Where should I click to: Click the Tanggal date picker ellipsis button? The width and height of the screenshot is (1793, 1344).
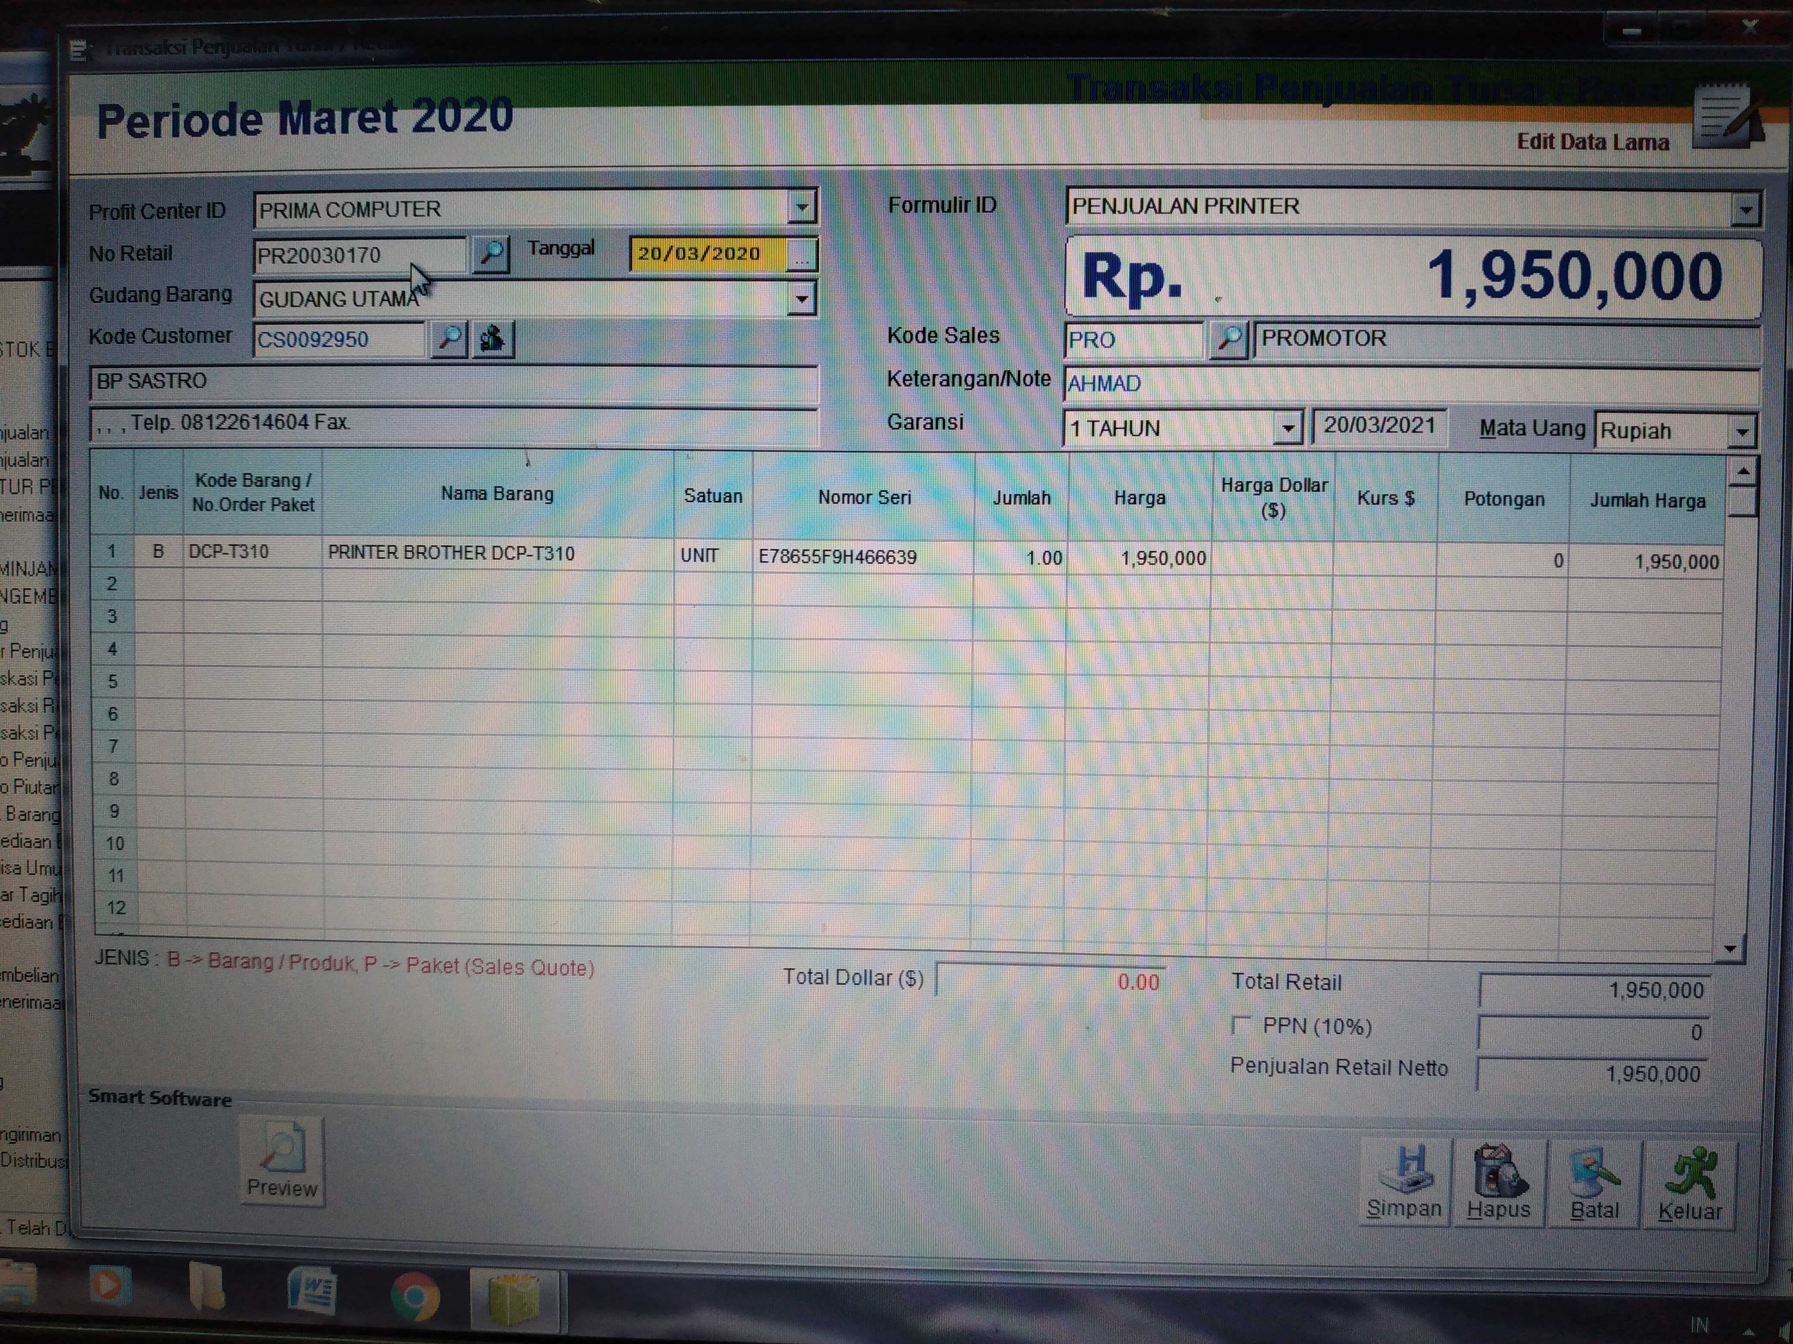point(801,255)
